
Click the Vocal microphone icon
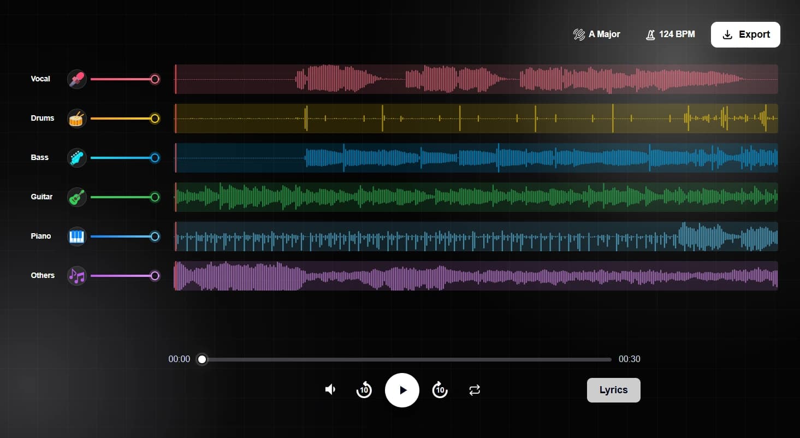pos(77,79)
